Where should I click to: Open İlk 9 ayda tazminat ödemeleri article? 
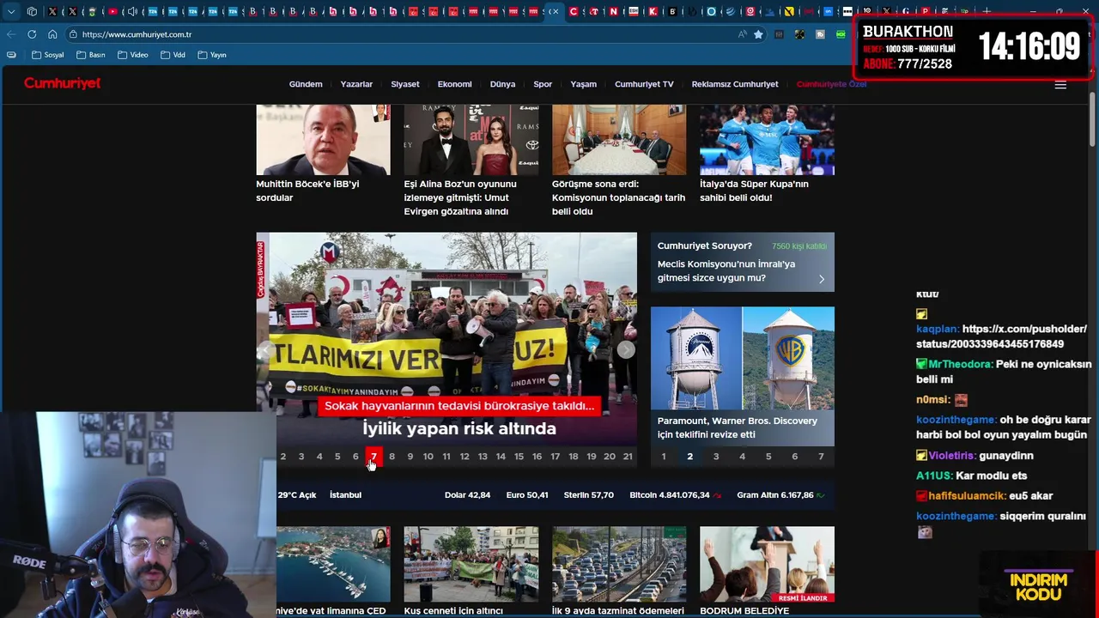618,611
